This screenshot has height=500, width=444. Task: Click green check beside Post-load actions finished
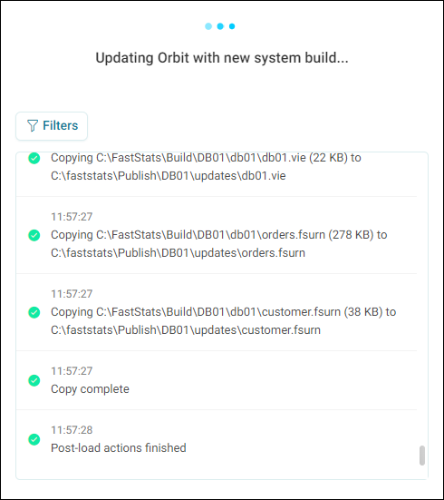[x=34, y=439]
